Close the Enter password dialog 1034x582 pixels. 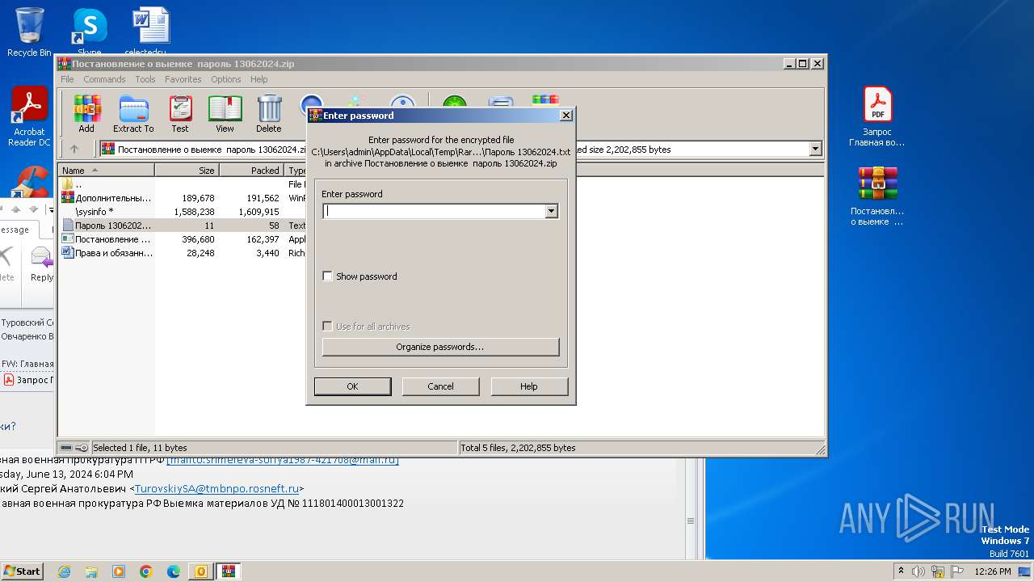click(x=566, y=116)
